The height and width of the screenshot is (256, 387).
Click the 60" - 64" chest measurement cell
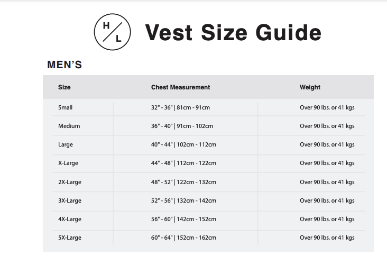tap(183, 237)
